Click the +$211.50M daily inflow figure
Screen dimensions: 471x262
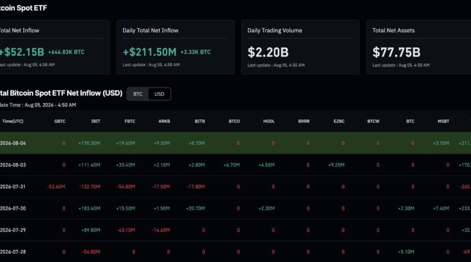tap(150, 52)
